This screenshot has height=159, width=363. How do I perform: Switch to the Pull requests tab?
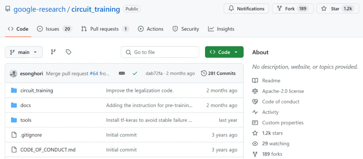(105, 29)
